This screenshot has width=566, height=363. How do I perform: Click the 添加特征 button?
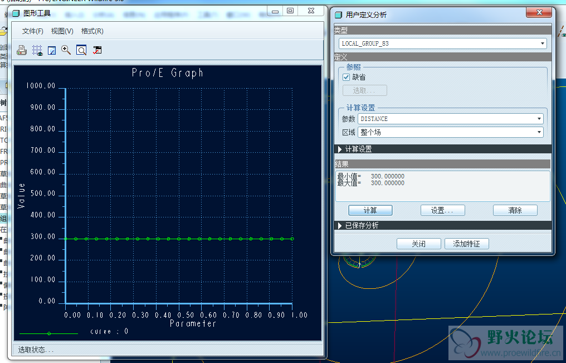(x=467, y=244)
